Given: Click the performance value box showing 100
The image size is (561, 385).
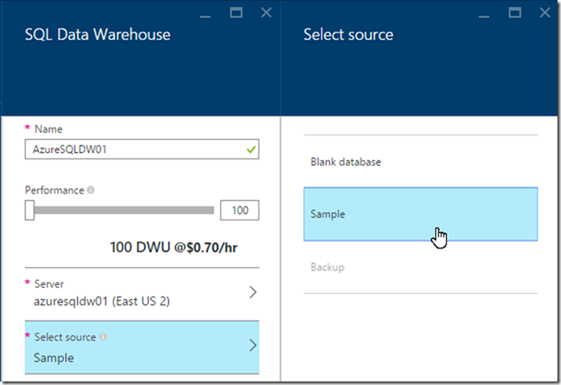Looking at the screenshot, I should pos(240,210).
